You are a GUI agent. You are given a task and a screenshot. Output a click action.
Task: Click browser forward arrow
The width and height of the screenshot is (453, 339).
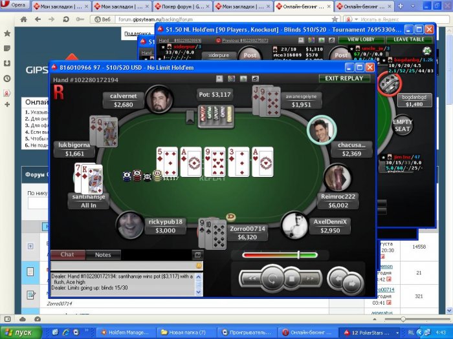click(x=51, y=19)
